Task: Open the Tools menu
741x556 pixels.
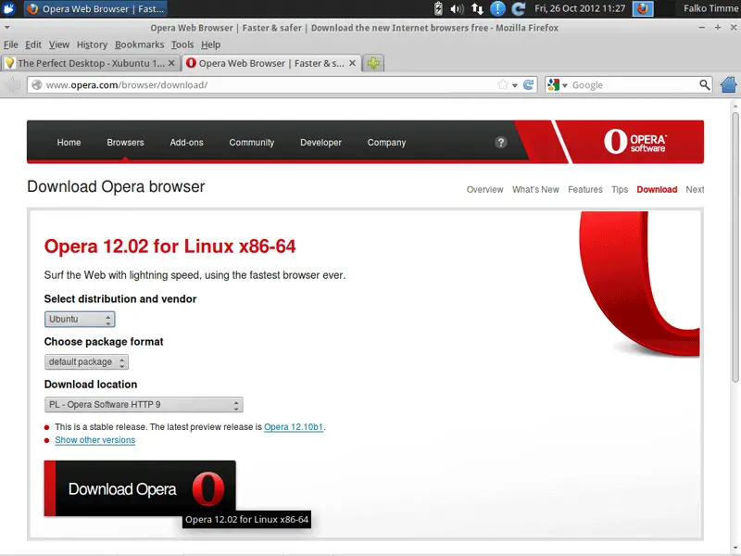Action: tap(182, 44)
